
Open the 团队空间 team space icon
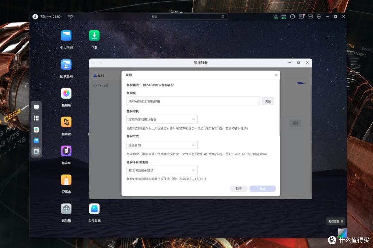pos(66,64)
